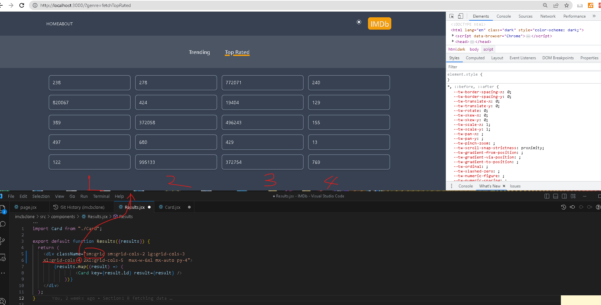This screenshot has width=601, height=305.
Task: Open the VS Code File menu
Action: point(11,196)
